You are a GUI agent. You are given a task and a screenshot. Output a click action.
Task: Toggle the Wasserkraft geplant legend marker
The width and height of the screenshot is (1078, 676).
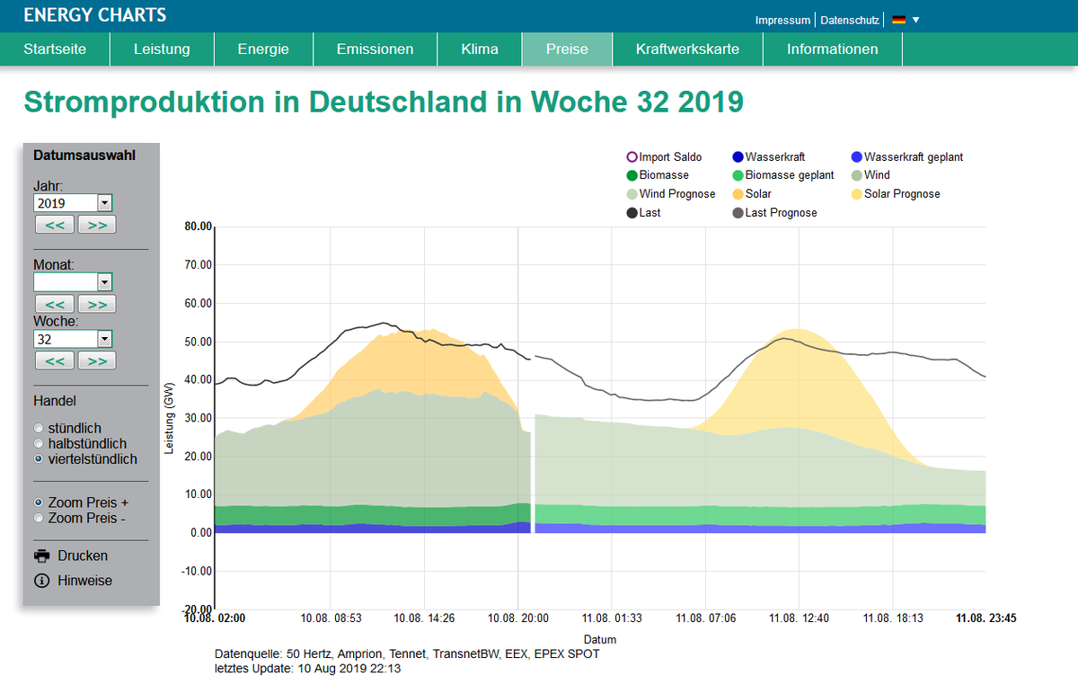(857, 157)
